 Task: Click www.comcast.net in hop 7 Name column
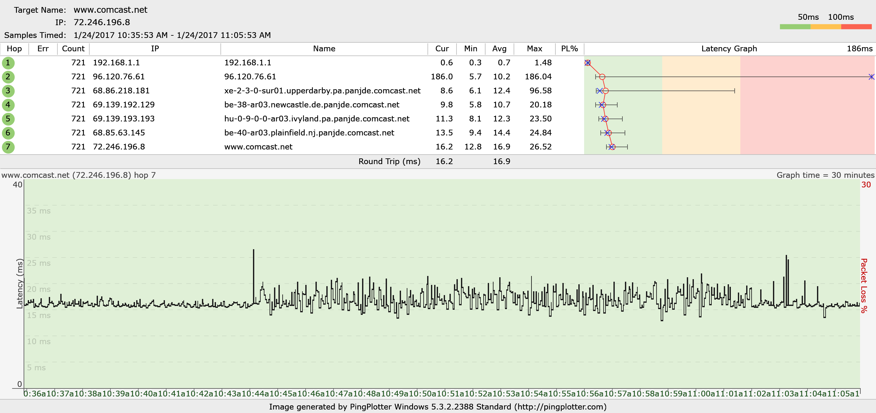(258, 147)
